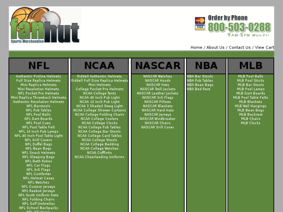Open MLB Pool Balls
Screen dimensions: 283x212
pos(251,76)
